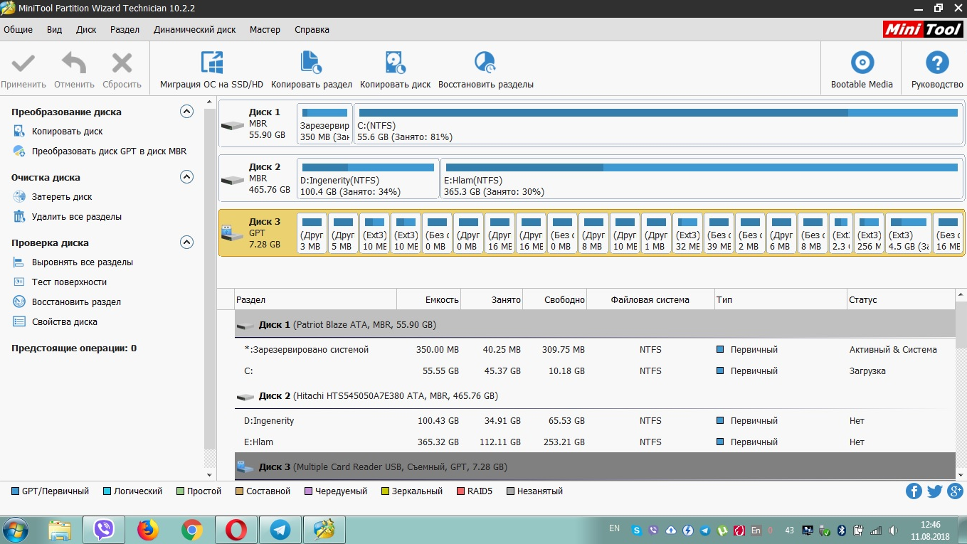Collapse the Clean Disk section
The height and width of the screenshot is (544, 967).
coord(186,177)
